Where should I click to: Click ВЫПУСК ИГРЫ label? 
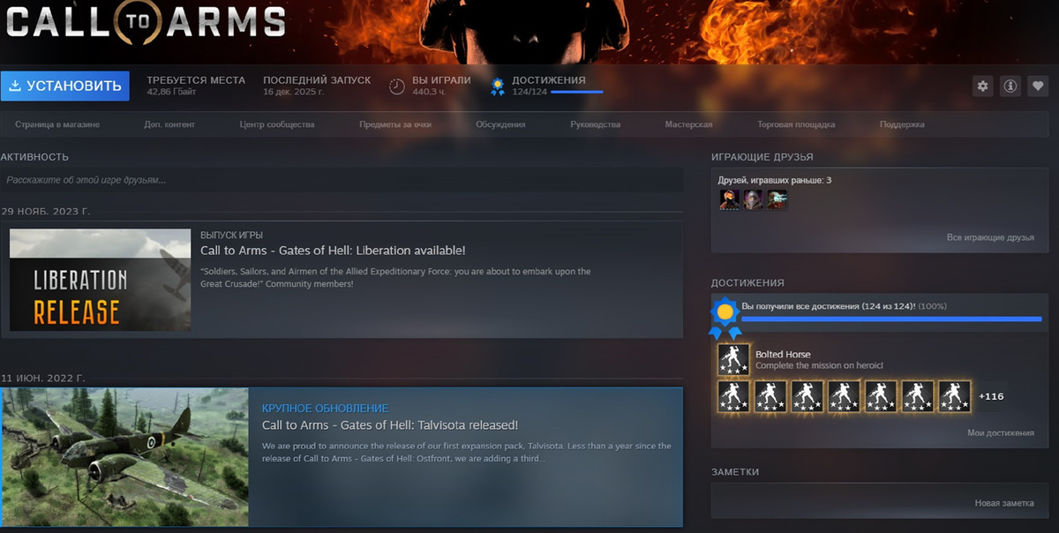[x=231, y=235]
